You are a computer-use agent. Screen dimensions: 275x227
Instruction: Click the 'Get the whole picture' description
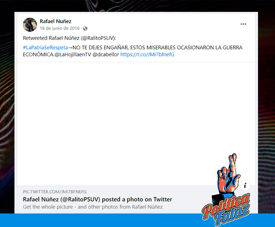(x=93, y=207)
